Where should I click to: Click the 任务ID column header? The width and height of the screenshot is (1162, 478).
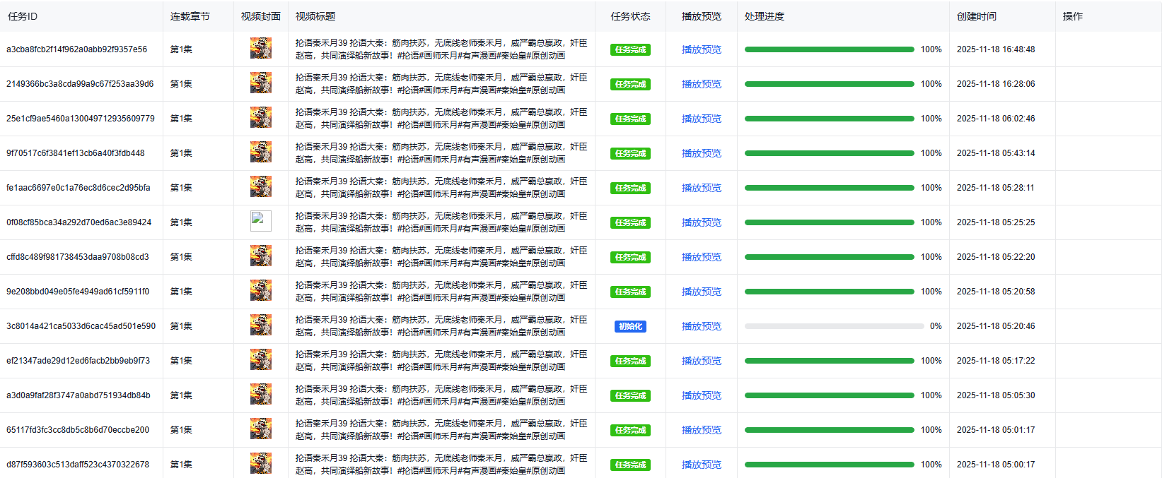click(23, 16)
